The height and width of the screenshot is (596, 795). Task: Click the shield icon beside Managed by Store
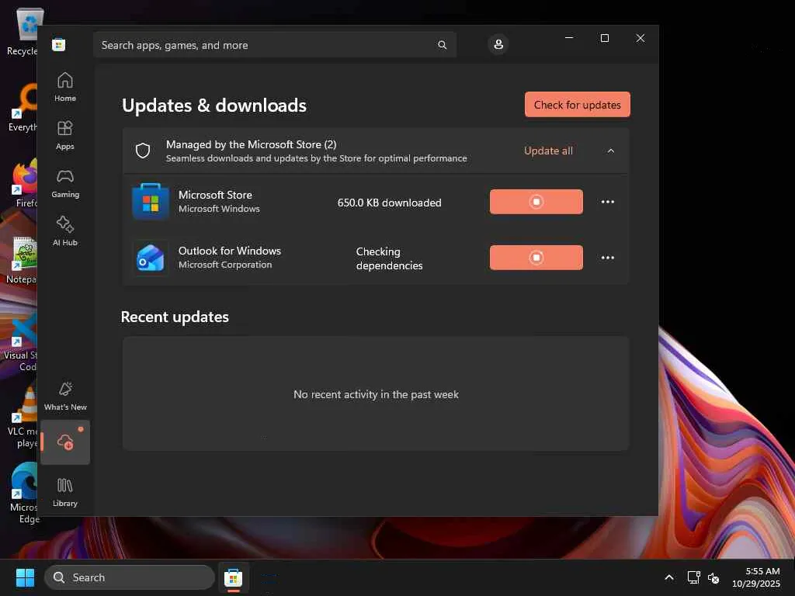[x=143, y=151]
